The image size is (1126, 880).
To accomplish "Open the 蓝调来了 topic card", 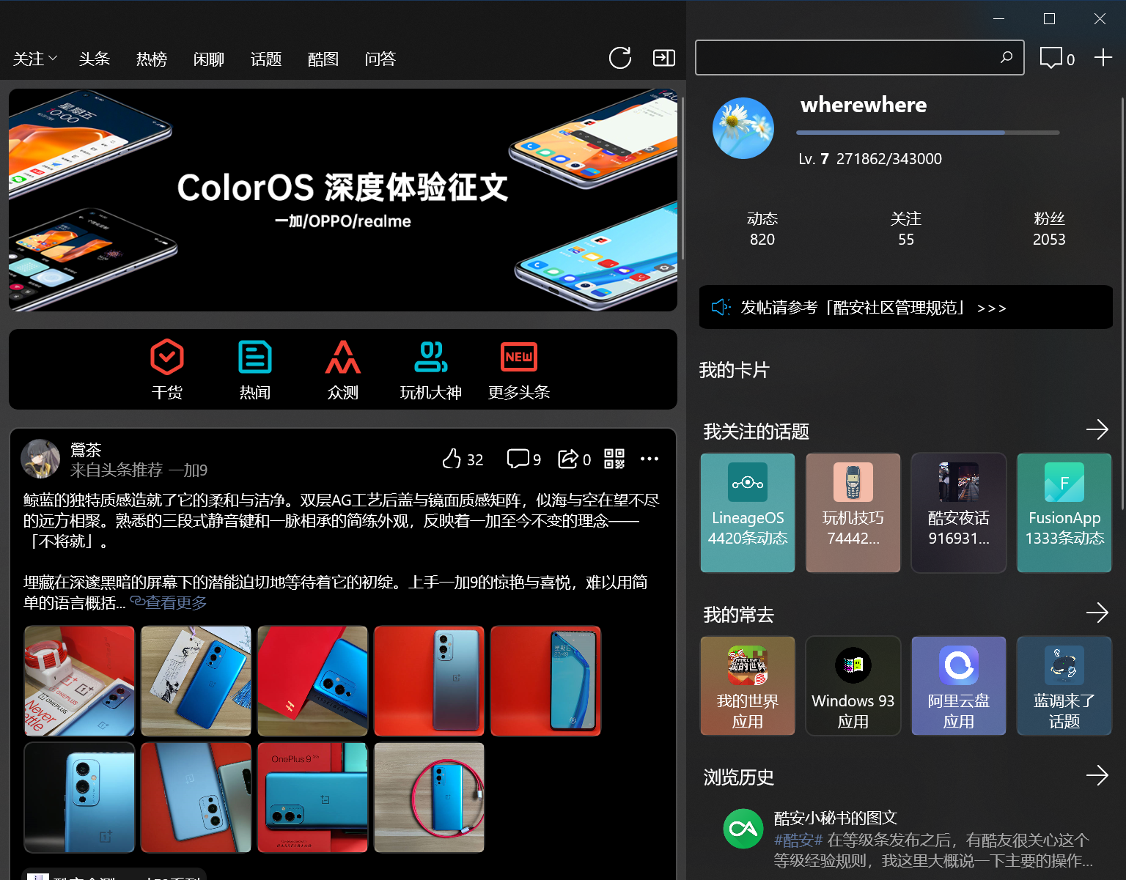I will tap(1064, 686).
